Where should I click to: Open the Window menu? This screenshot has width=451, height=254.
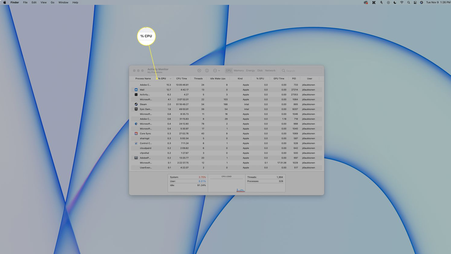click(x=63, y=2)
